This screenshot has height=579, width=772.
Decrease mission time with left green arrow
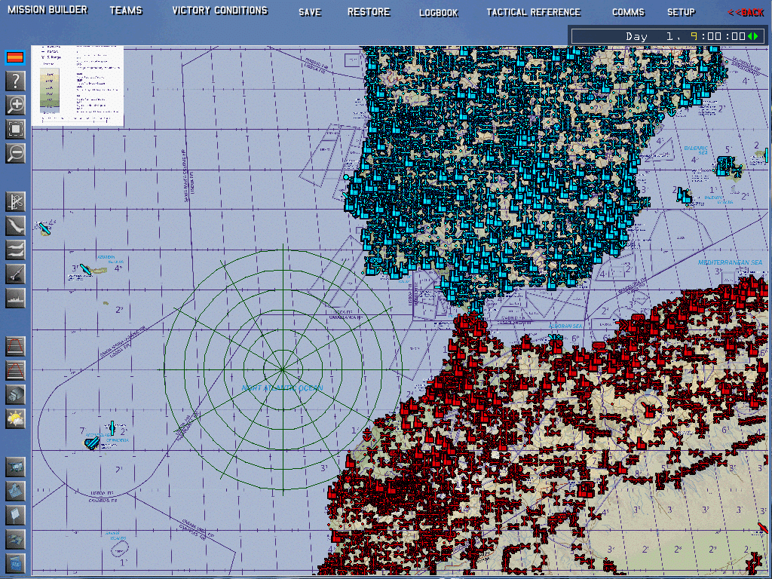[750, 36]
